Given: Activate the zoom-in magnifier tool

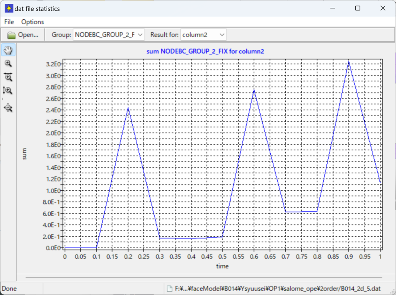Looking at the screenshot, I should (x=8, y=64).
